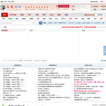
Task: Open the 中国史 category link
Action: [31, 19]
